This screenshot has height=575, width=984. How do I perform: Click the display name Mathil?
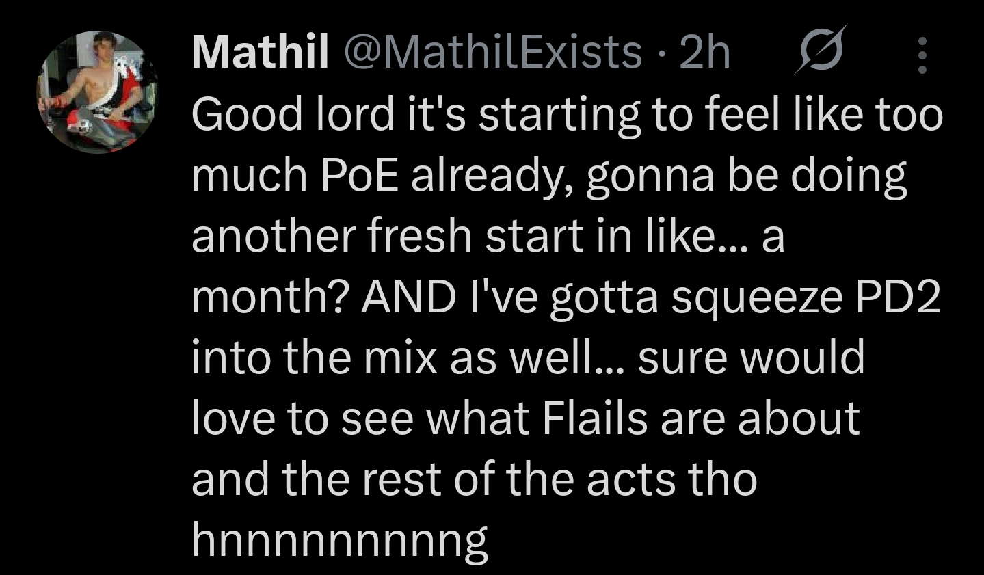pos(260,53)
